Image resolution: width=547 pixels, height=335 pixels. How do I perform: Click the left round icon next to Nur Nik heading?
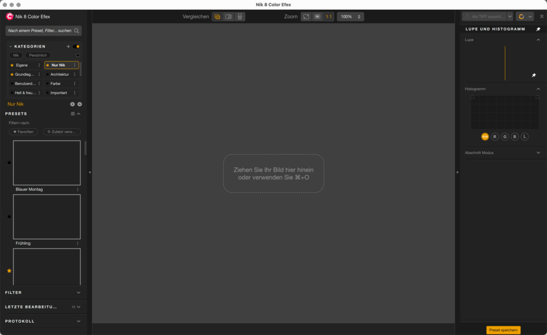(x=72, y=104)
